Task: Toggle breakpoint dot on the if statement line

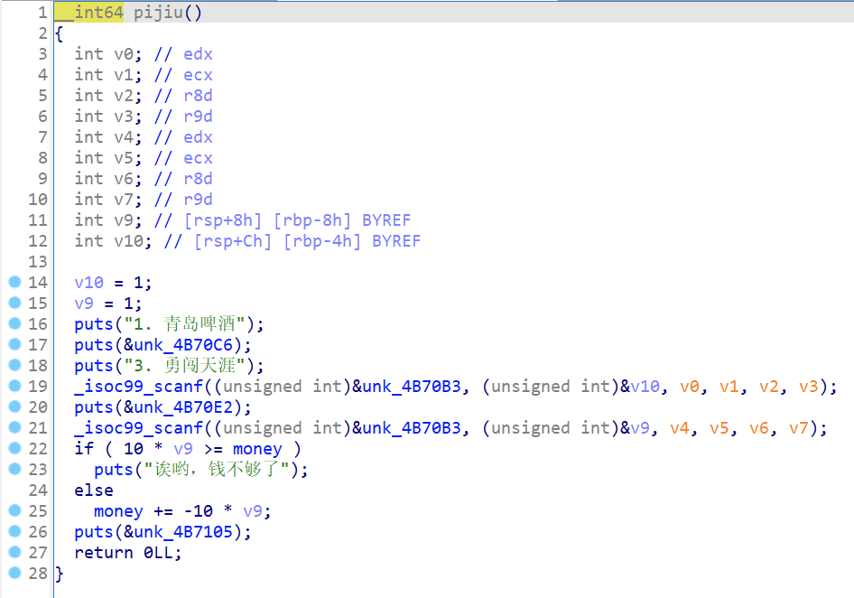Action: click(14, 449)
